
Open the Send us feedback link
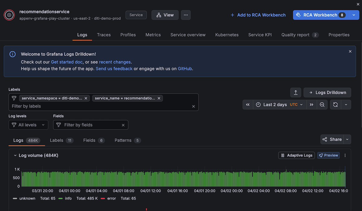(x=114, y=69)
